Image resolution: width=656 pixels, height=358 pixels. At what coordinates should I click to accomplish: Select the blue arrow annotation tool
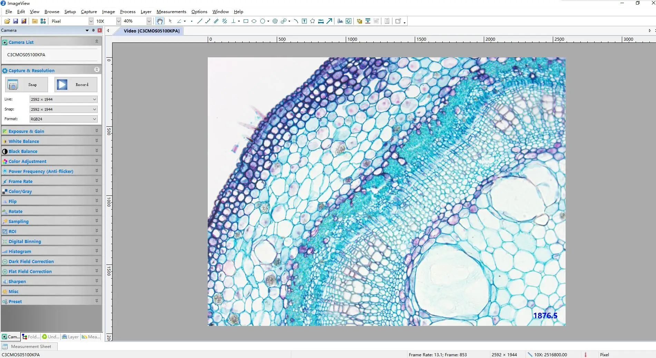(x=330, y=21)
